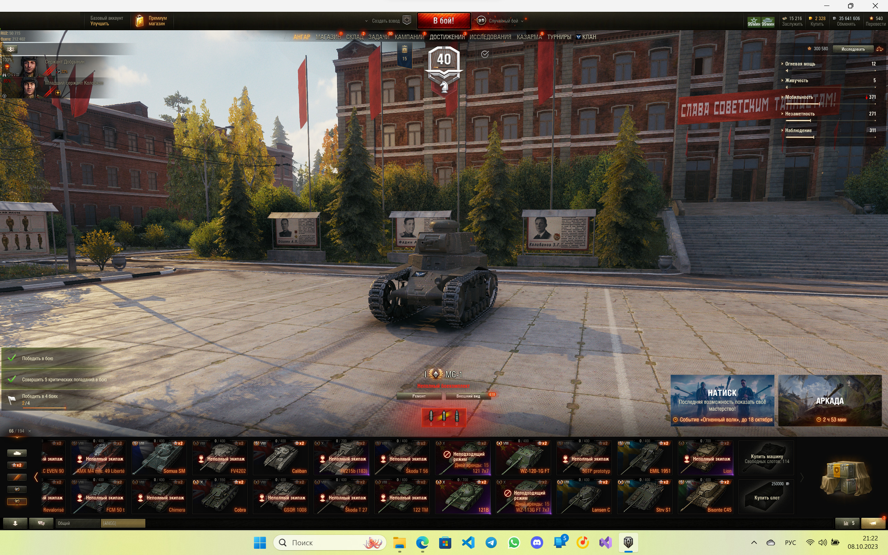
Task: Click «Обменять» under the credits balance
Action: tap(846, 24)
